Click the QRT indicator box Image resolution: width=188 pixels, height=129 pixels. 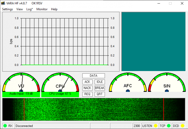100,94
